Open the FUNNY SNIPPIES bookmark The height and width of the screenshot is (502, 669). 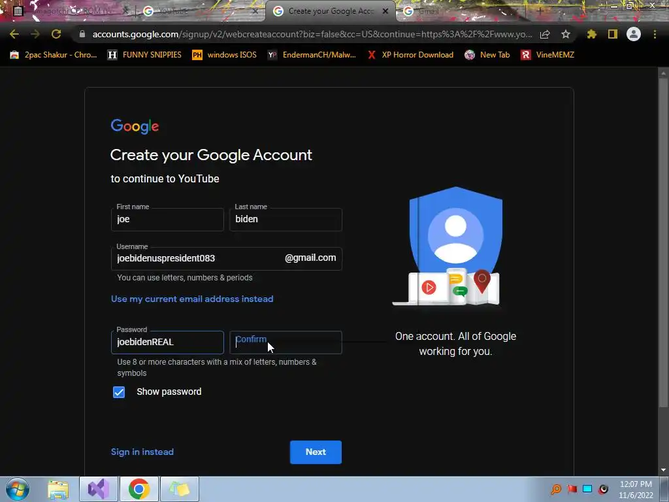pyautogui.click(x=144, y=55)
